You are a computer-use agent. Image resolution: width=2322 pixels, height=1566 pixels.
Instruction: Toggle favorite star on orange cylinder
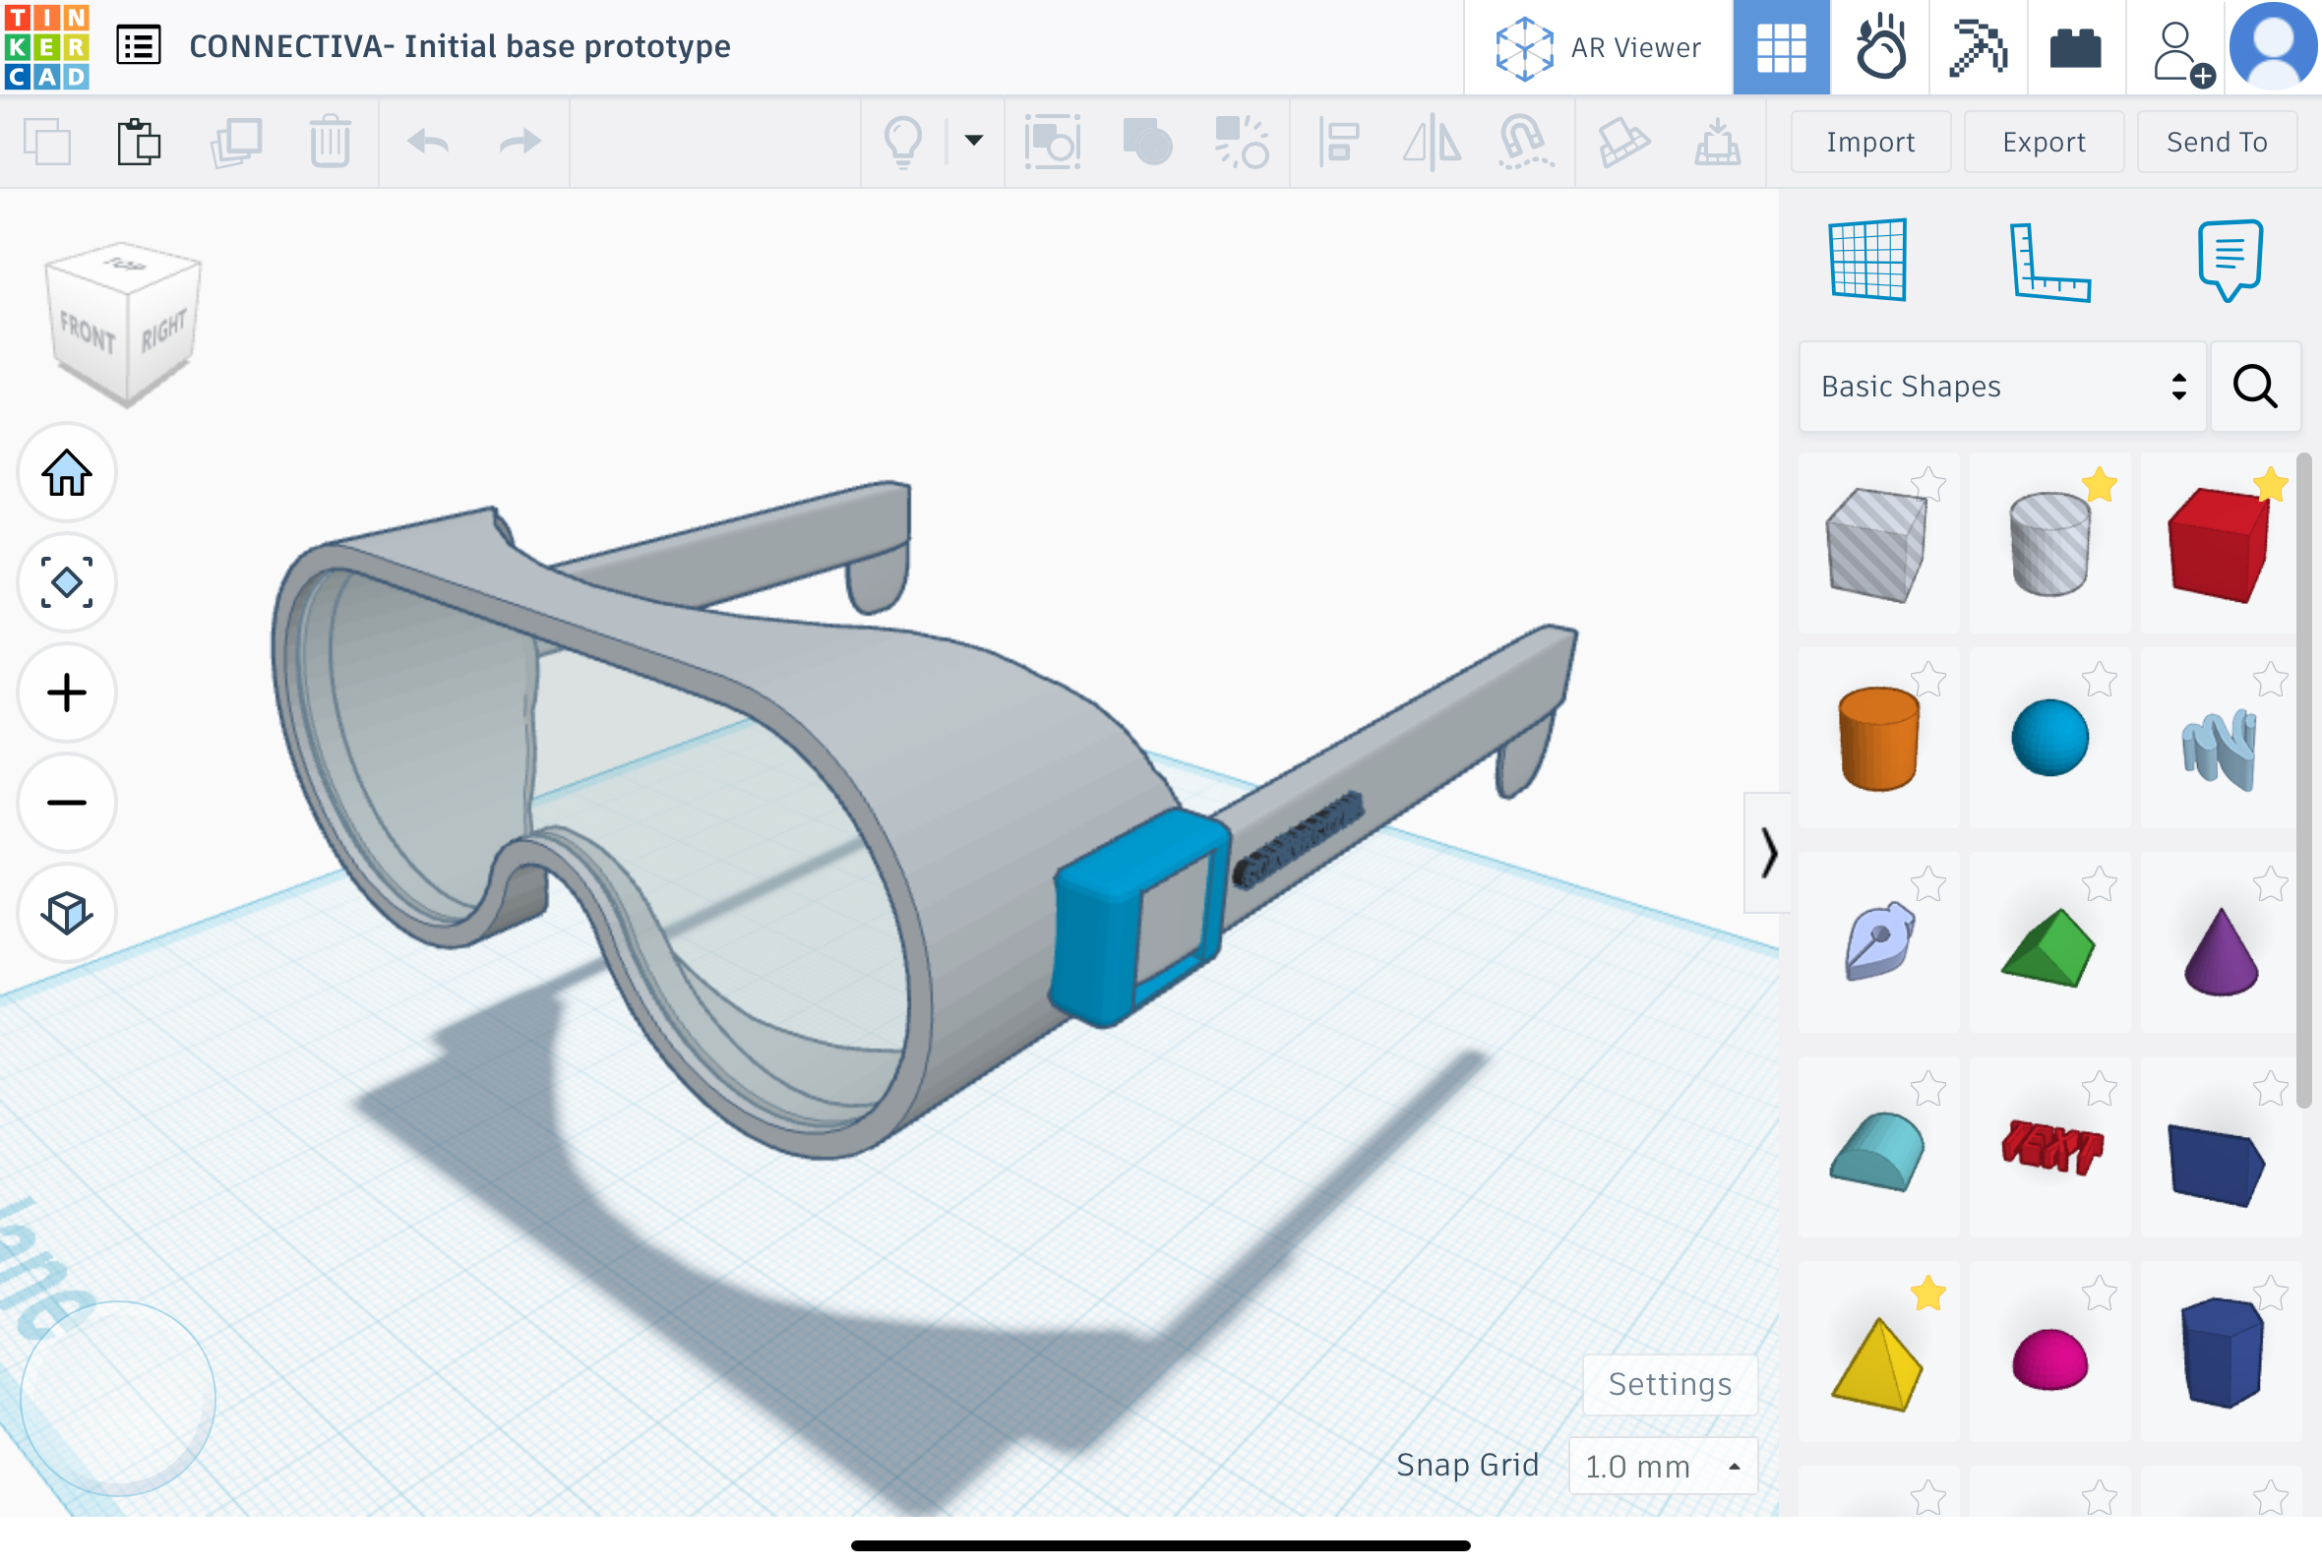tap(1927, 680)
